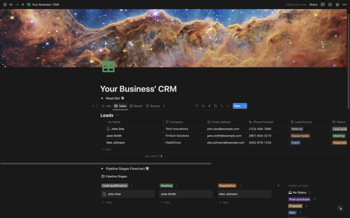Add new card under Lead qualification

point(107,202)
